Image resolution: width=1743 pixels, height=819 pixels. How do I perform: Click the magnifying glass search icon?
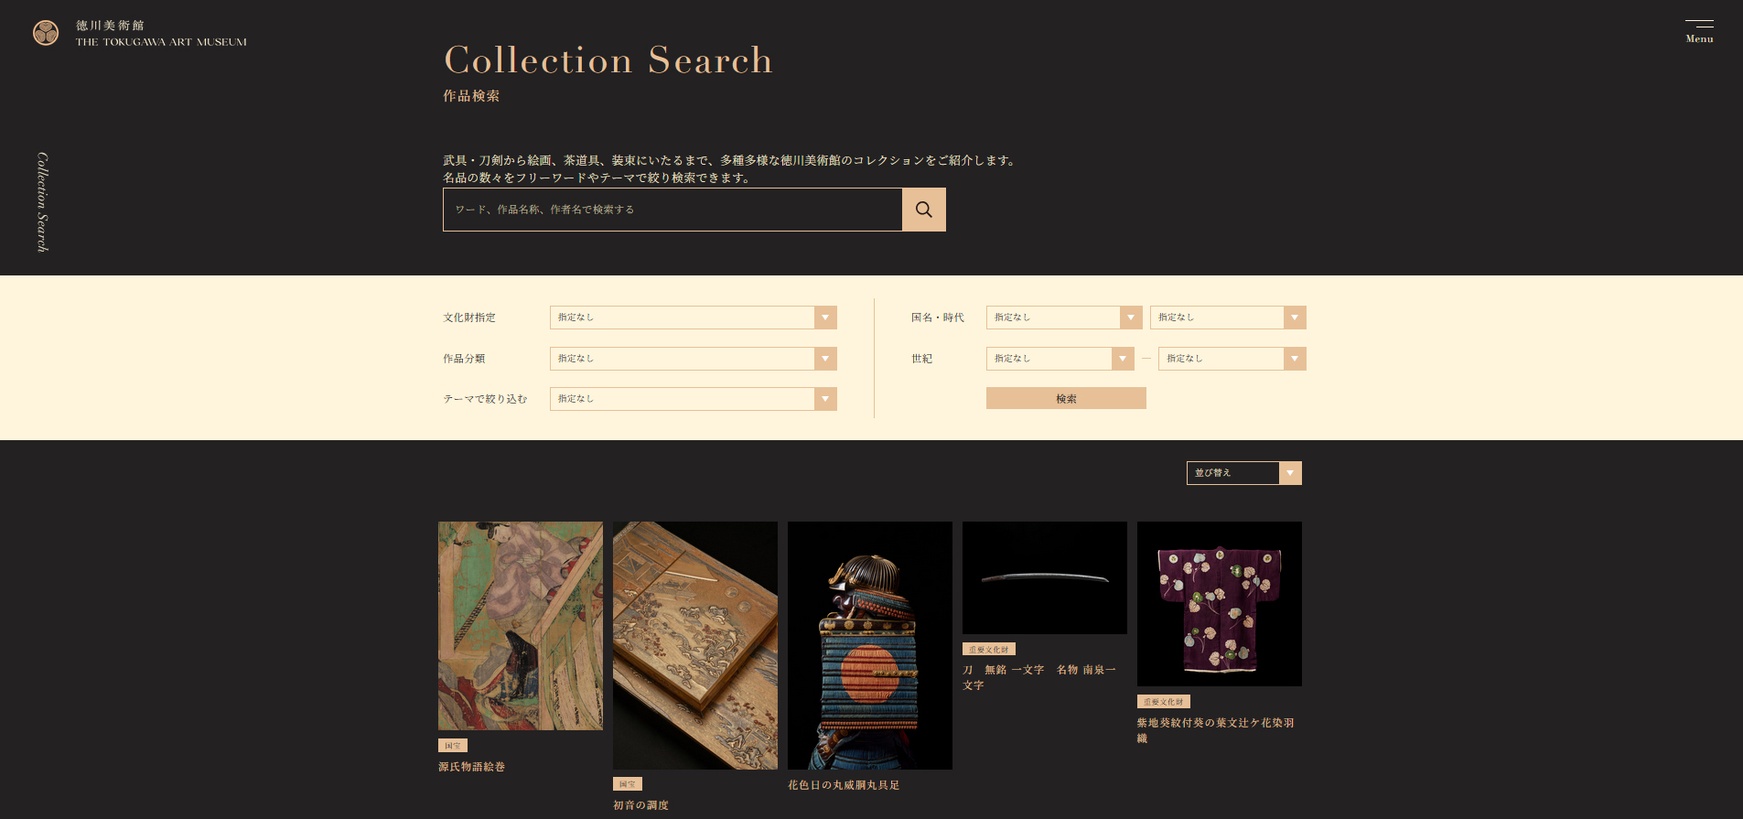tap(924, 210)
